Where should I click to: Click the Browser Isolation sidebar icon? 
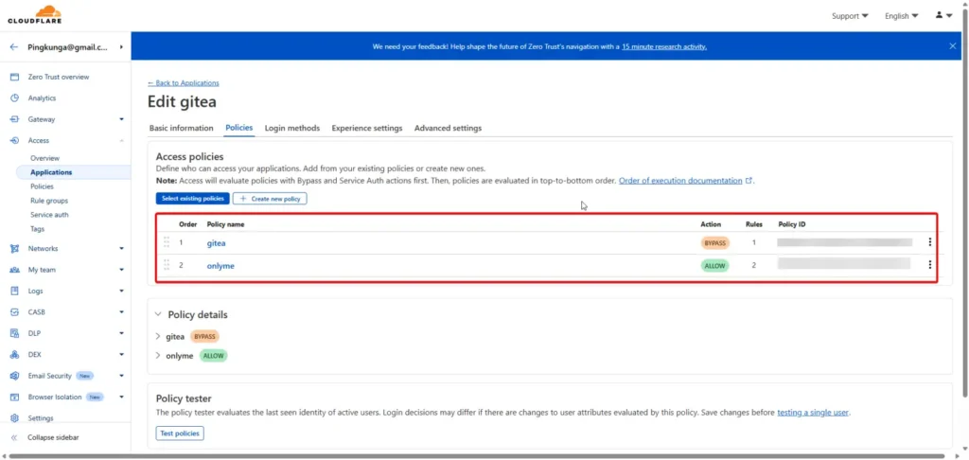pos(15,397)
